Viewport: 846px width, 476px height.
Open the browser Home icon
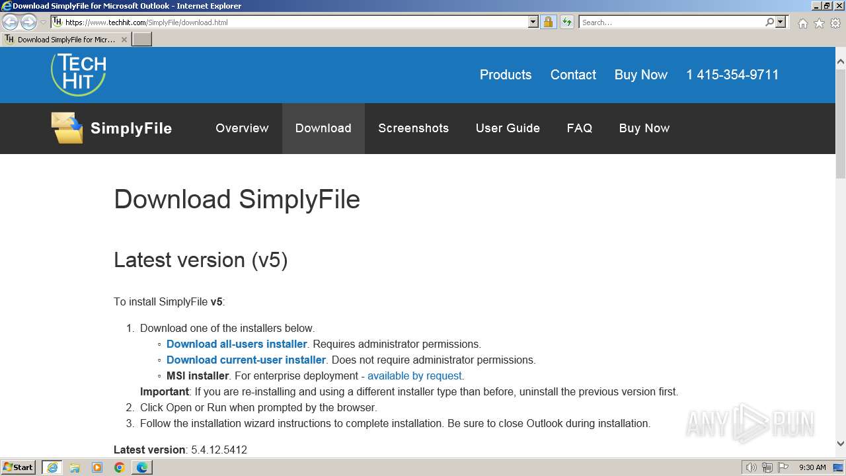pyautogui.click(x=802, y=23)
